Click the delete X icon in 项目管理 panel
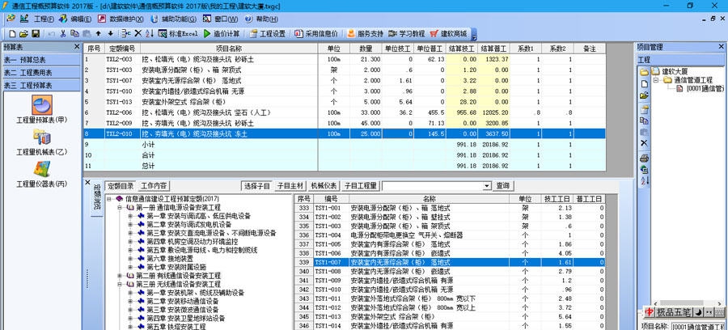This screenshot has height=330, width=728. pyautogui.click(x=644, y=143)
